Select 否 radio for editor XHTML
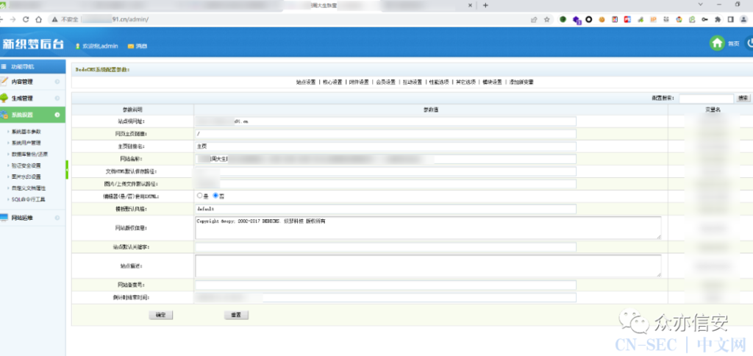 [x=215, y=196]
